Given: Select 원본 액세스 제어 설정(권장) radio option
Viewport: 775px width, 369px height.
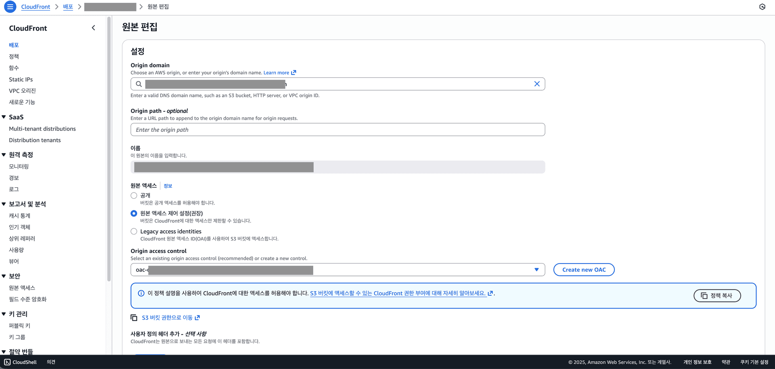Looking at the screenshot, I should (x=134, y=214).
